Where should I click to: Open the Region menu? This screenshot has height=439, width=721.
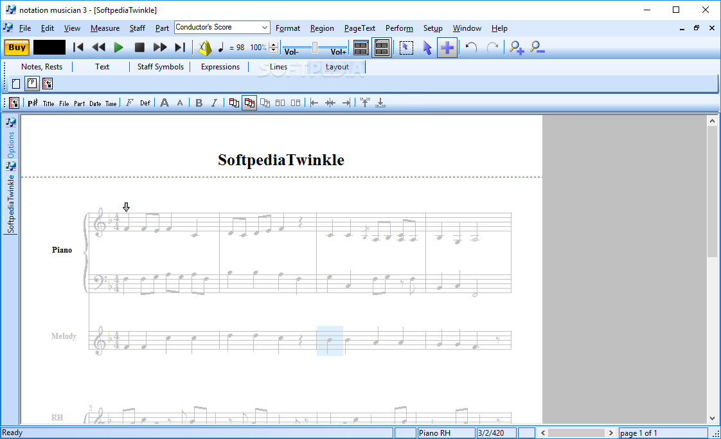coord(322,28)
